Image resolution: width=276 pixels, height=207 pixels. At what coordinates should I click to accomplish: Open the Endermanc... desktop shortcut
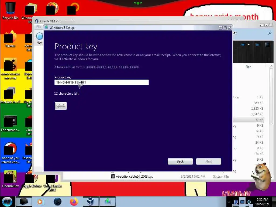click(10, 123)
